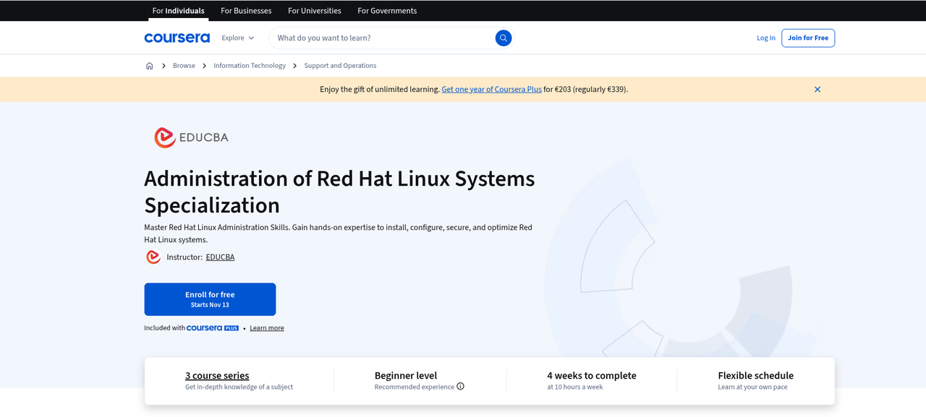Screen dimensions: 926x417
Task: Click the large EDUCBA partner logo
Action: click(191, 137)
